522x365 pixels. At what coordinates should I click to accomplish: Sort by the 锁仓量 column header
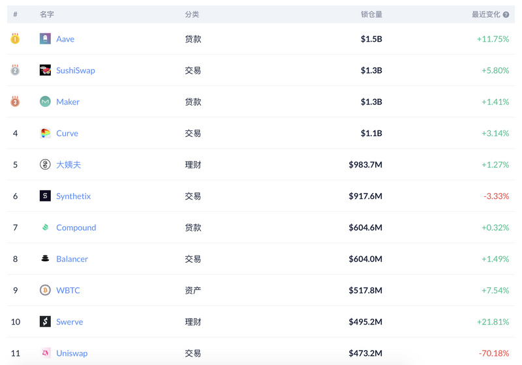(x=371, y=14)
